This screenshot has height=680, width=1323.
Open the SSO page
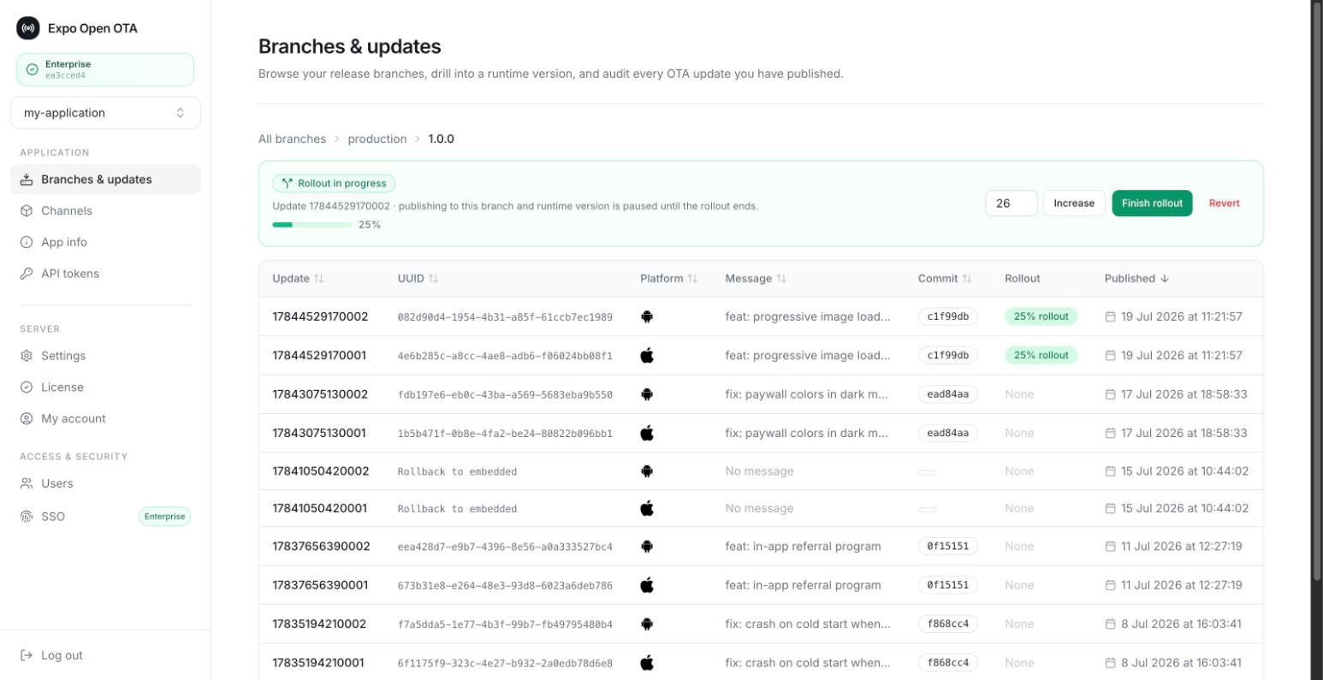105,517
